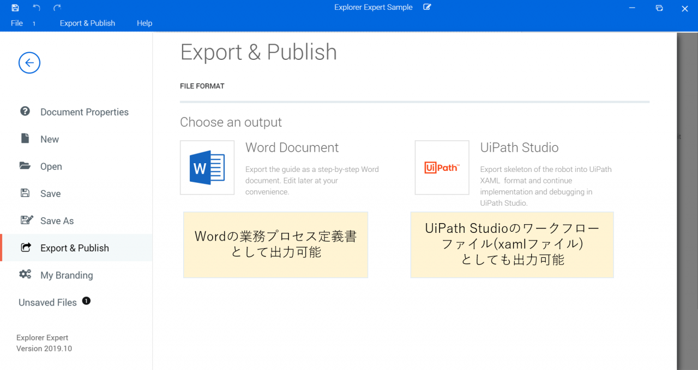Click the redo arrow icon

(57, 8)
